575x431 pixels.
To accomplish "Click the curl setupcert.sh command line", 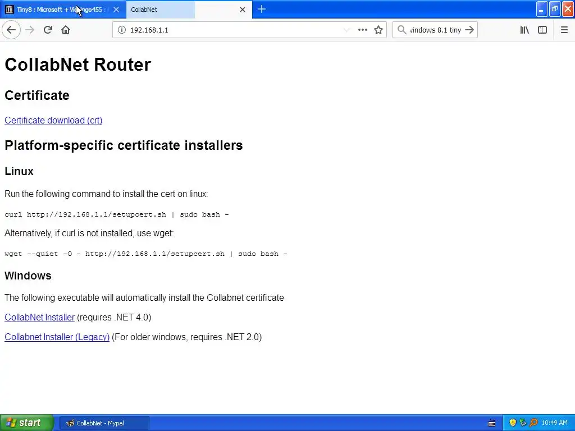I will 117,214.
